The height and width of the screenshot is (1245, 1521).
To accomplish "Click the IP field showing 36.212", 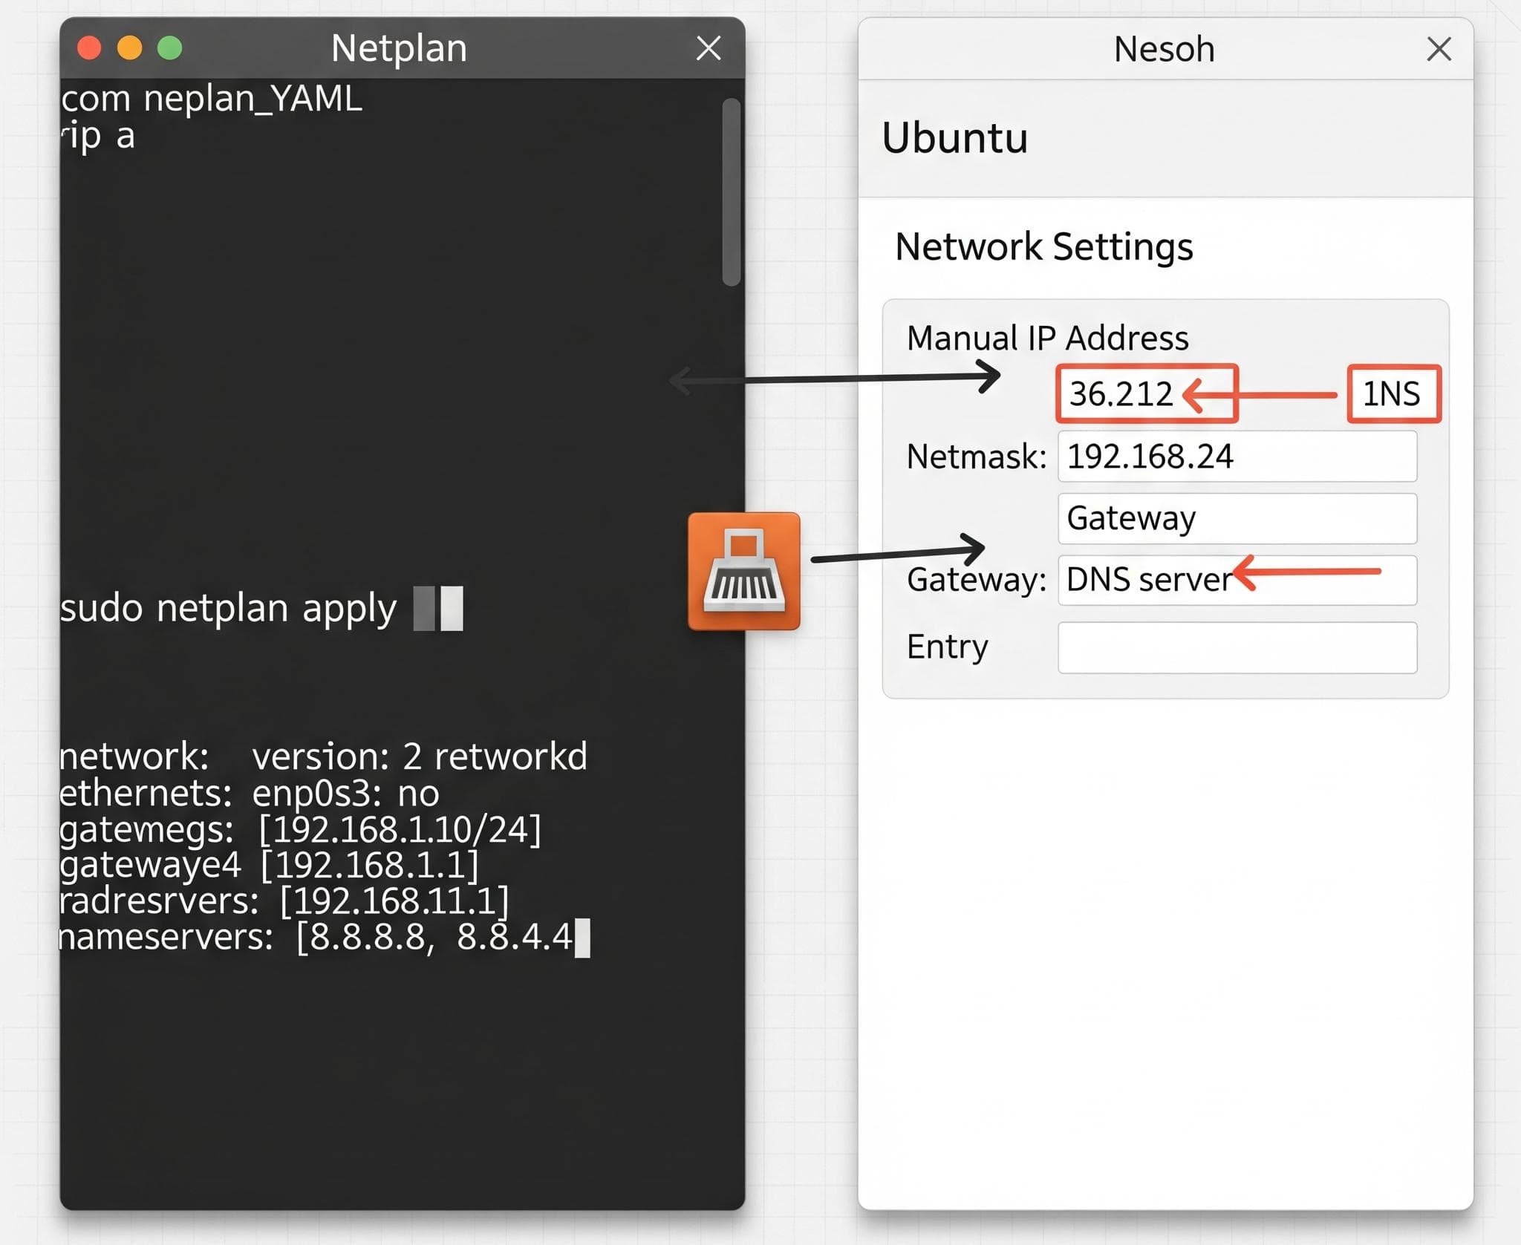I will (x=1147, y=393).
